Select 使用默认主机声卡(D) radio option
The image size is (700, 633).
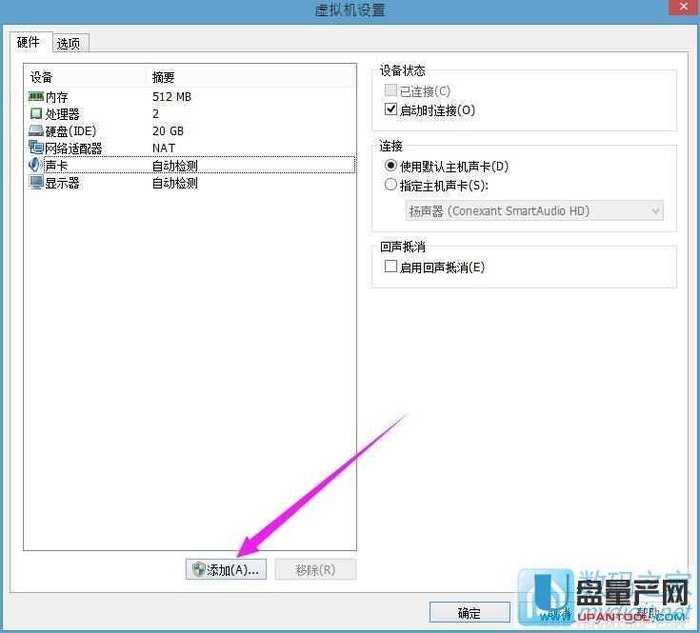390,166
